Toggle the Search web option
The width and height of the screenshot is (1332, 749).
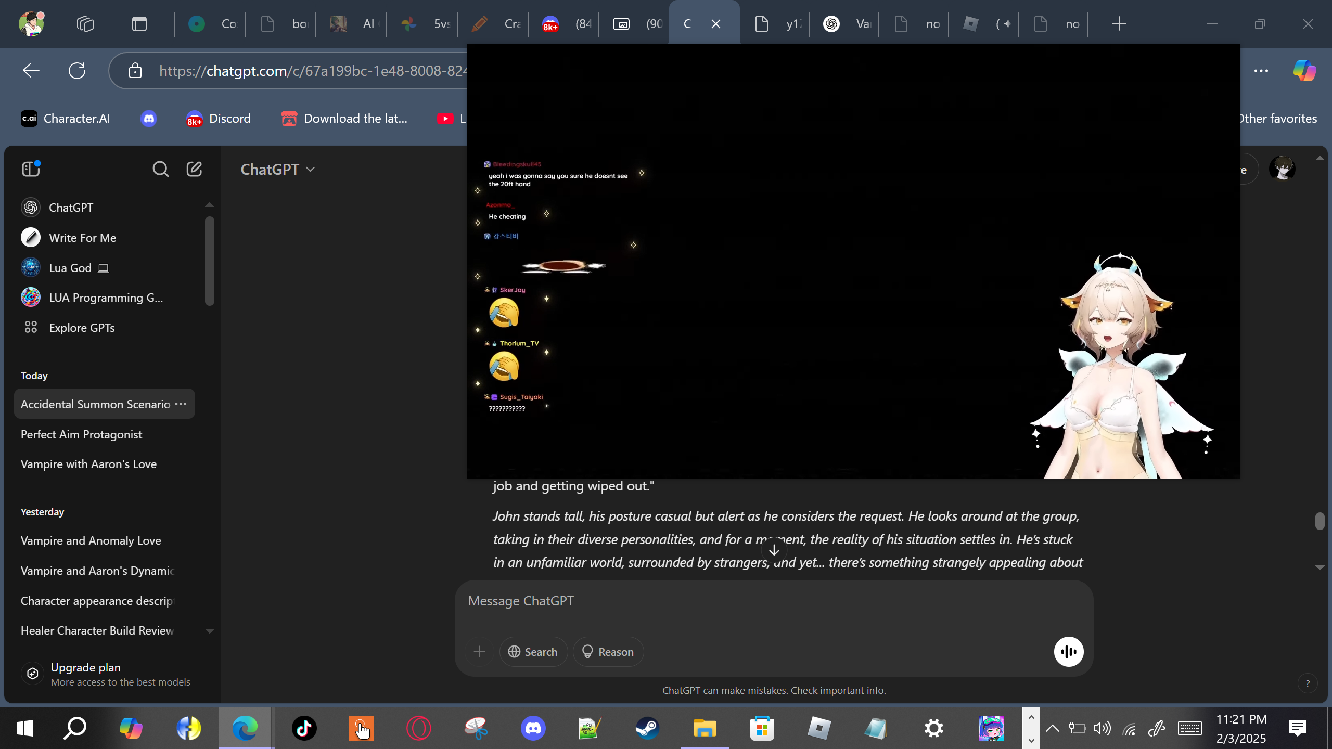(x=533, y=652)
